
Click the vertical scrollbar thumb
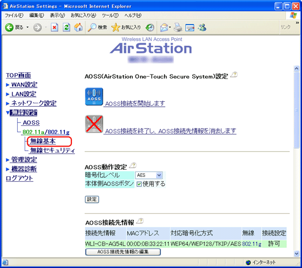click(296, 110)
